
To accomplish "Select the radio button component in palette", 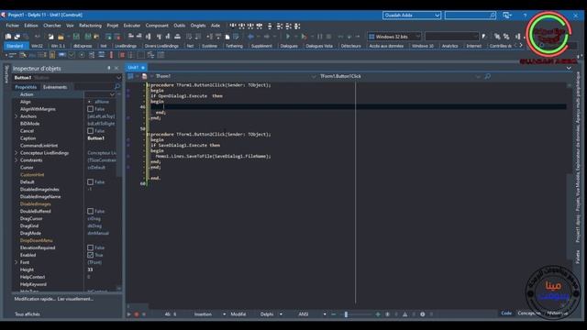I will point(82,55).
